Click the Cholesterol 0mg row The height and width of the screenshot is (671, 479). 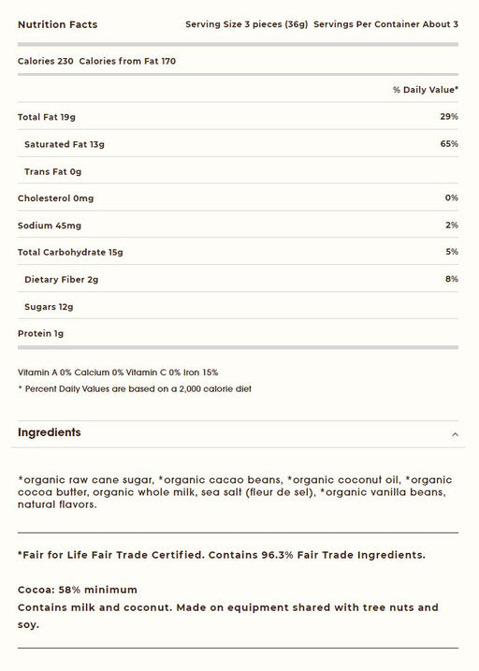[x=238, y=197]
